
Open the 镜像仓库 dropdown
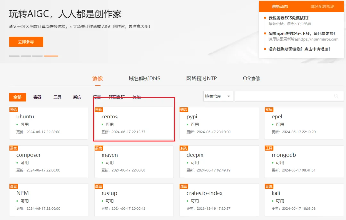(218, 96)
